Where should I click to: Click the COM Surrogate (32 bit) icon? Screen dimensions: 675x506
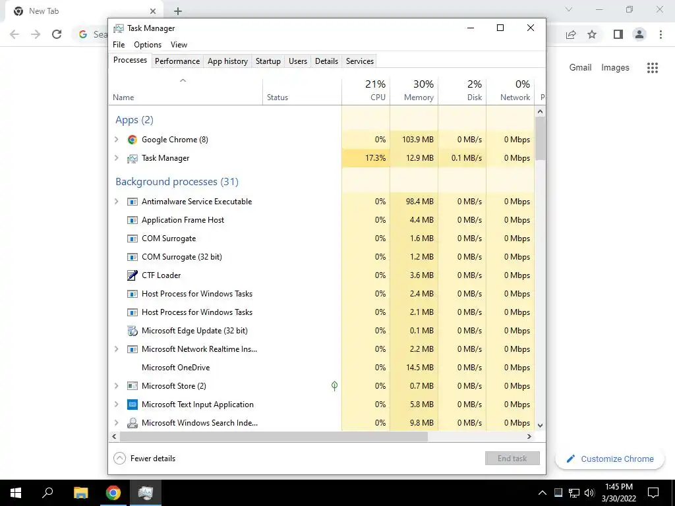(132, 257)
